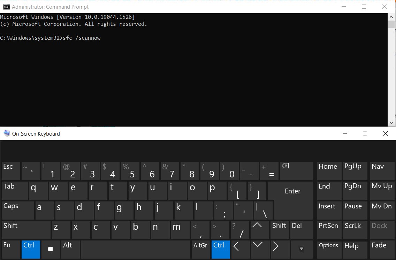Image resolution: width=396 pixels, height=260 pixels.
Task: Click the Pause key
Action: (x=355, y=210)
